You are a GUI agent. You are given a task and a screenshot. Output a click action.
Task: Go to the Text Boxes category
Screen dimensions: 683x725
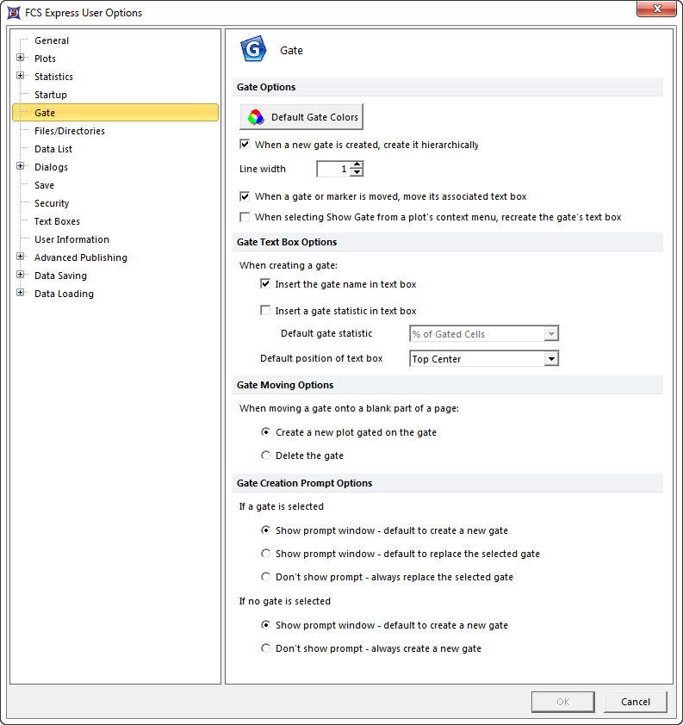point(57,221)
